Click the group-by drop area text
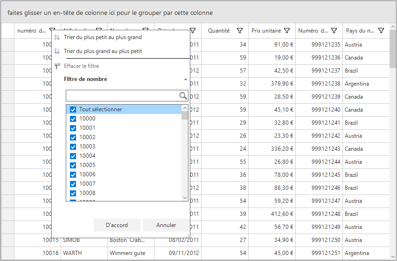The width and height of the screenshot is (397, 261). point(110,13)
